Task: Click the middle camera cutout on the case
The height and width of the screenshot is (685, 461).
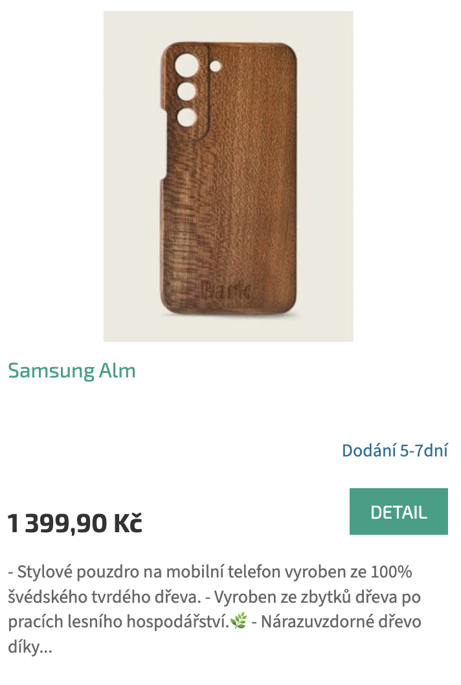Action: pos(187,92)
